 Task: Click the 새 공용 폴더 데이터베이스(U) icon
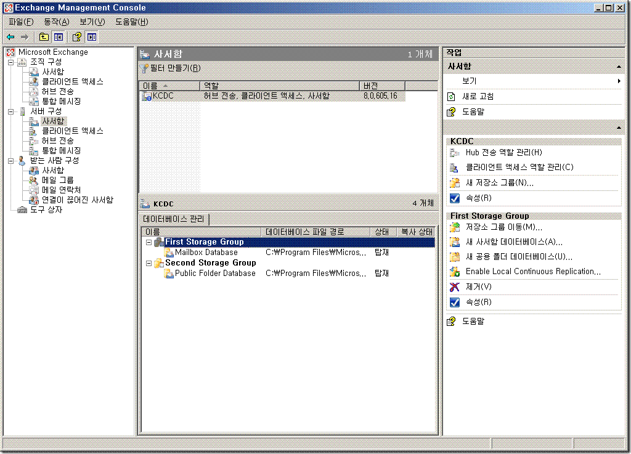coord(455,257)
